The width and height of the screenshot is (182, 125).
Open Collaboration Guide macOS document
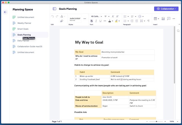(x=30, y=47)
